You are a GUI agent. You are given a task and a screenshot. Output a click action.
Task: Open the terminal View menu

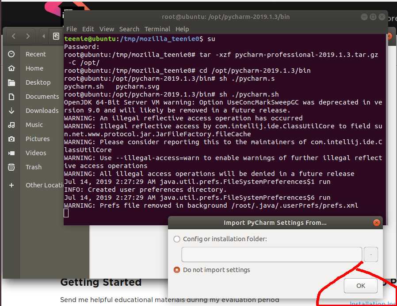pos(107,29)
